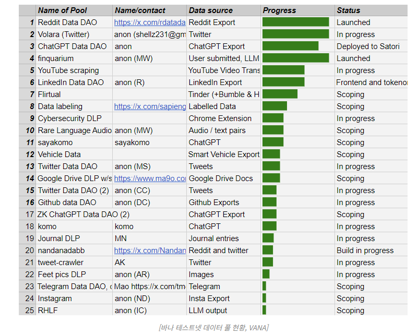The image size is (418, 334).
Task: Select row number 25 header
Action: 27,311
